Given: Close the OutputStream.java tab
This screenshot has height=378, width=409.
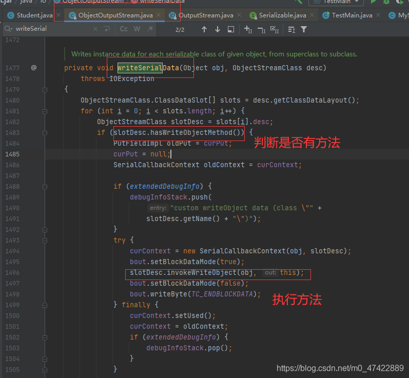Looking at the screenshot, I should point(239,15).
